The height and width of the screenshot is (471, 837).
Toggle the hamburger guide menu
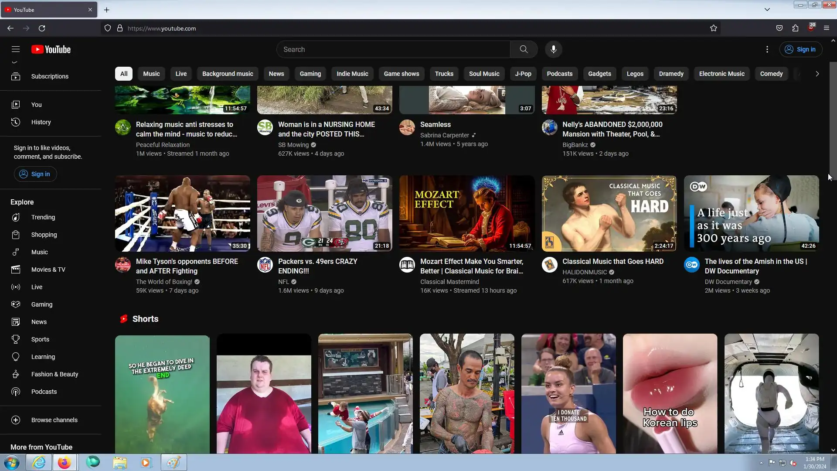(16, 49)
